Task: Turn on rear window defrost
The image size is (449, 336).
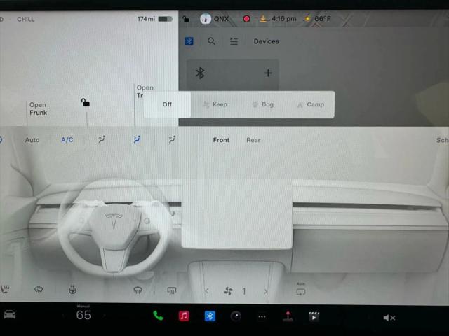Action: (x=172, y=291)
